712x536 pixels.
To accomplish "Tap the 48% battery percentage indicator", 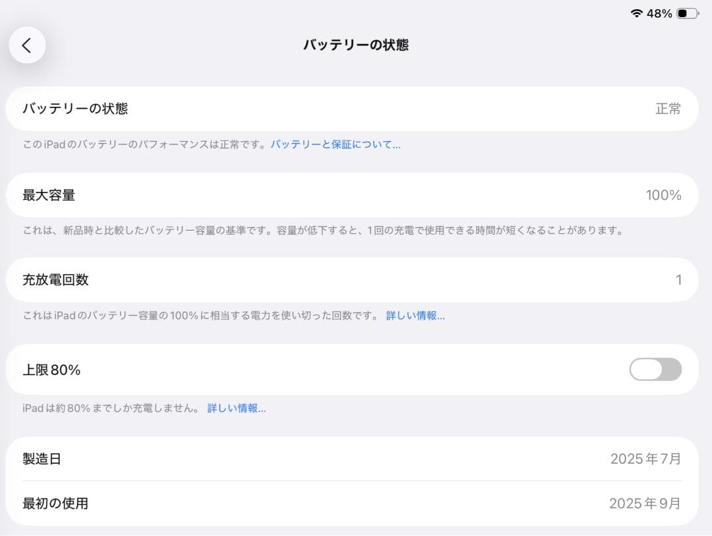I will tap(659, 13).
